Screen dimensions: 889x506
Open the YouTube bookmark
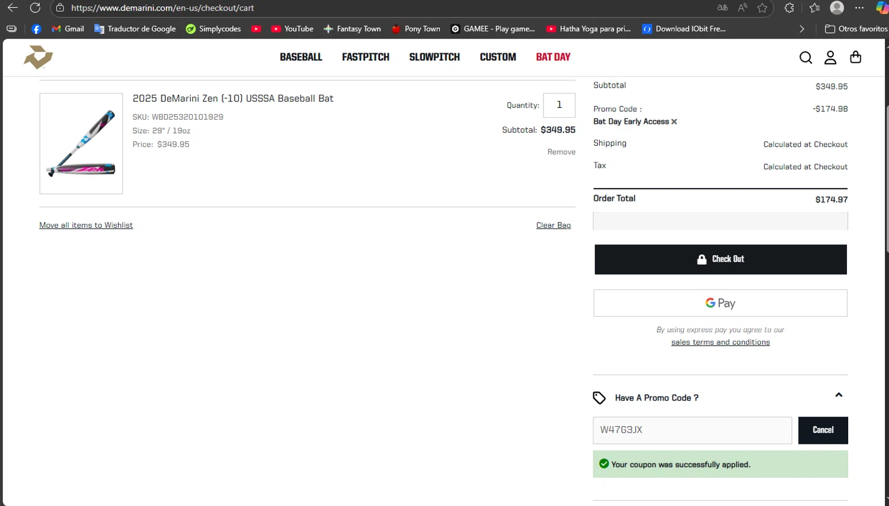[292, 29]
